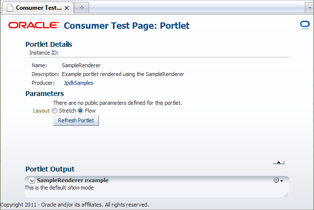Viewport: 314px width, 210px height.
Task: Click the Oracle logo in header
Action: click(x=34, y=25)
